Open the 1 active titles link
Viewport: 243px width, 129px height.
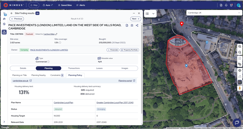coord(49,34)
